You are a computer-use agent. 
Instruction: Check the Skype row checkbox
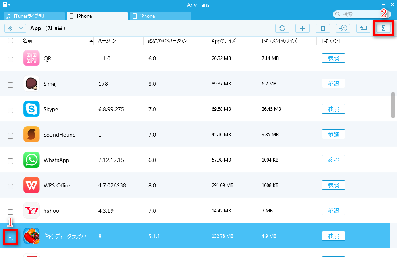[10, 110]
